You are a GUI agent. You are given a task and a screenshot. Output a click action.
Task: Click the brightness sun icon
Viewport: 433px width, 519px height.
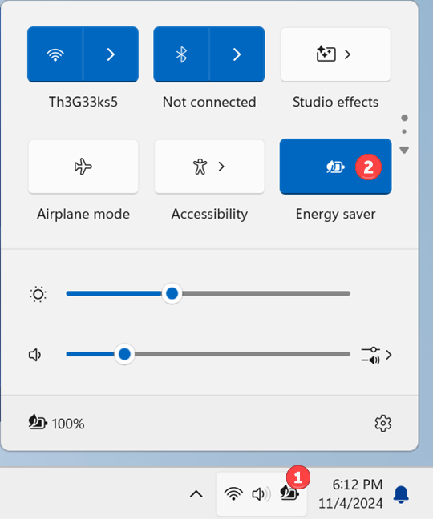pyautogui.click(x=38, y=294)
